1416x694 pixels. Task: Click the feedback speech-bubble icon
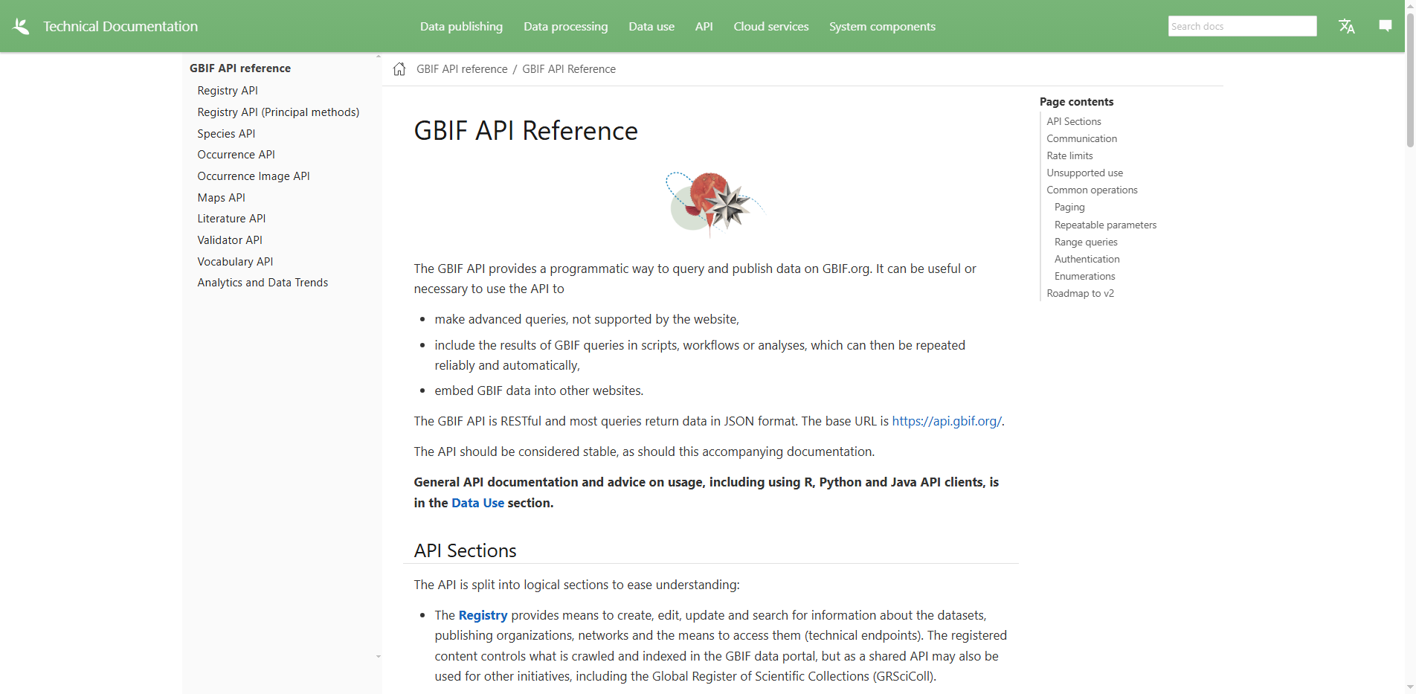pyautogui.click(x=1385, y=25)
